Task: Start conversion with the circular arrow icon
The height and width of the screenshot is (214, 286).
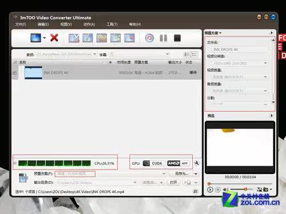Action: [149, 38]
